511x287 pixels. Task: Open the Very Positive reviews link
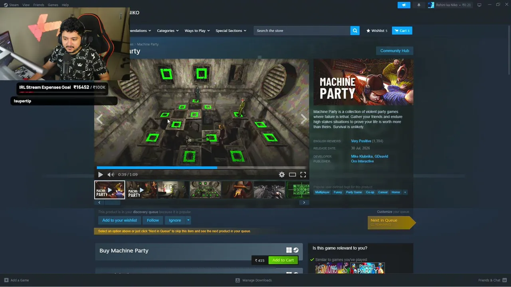pos(361,141)
